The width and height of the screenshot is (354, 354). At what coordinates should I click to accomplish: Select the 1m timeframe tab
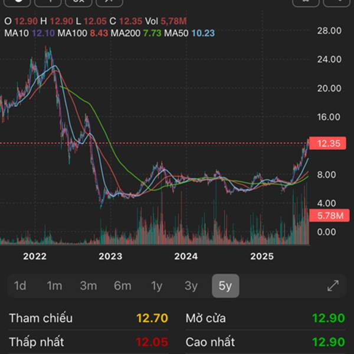point(54,286)
